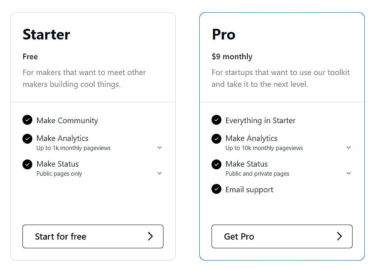The image size is (375, 270).
Task: Click the checkmark icon beside Make Community
Action: tap(27, 120)
